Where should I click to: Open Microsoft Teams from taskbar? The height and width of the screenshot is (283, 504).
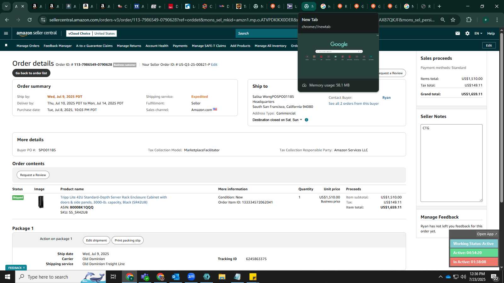(x=145, y=277)
